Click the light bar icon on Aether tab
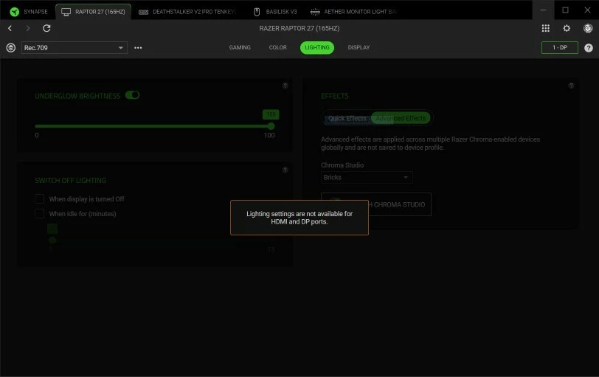 coord(315,12)
